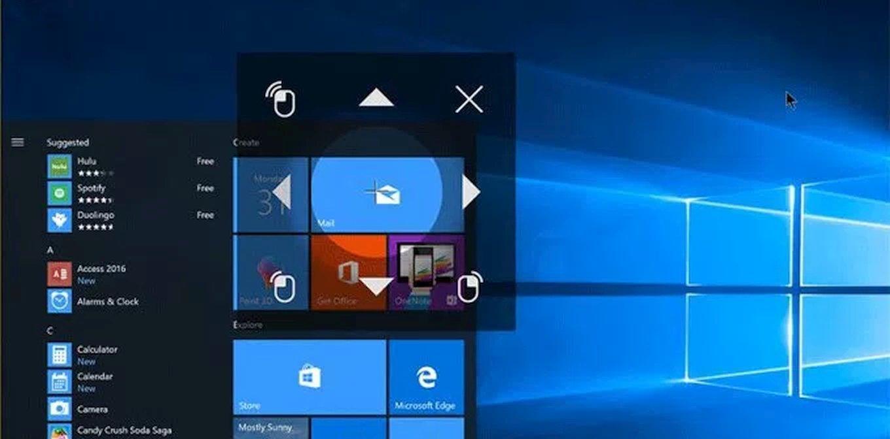This screenshot has width=890, height=439.
Task: Click the Create tile group header
Action: 246,142
